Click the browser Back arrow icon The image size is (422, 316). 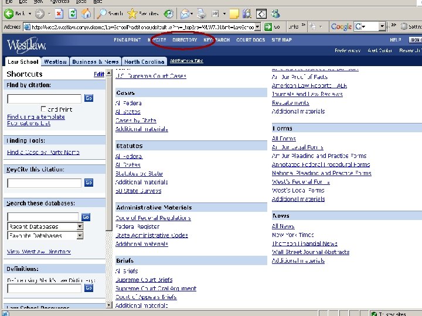9,13
